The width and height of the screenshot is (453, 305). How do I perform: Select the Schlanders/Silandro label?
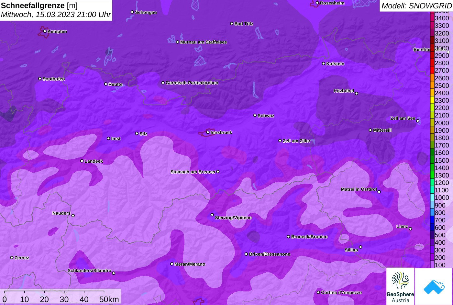(x=89, y=270)
